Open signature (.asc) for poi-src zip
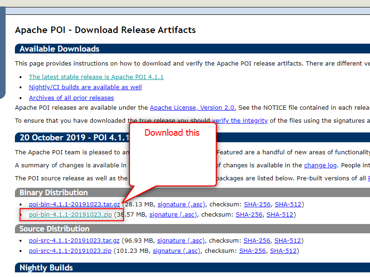The height and width of the screenshot is (277, 370). 176,251
